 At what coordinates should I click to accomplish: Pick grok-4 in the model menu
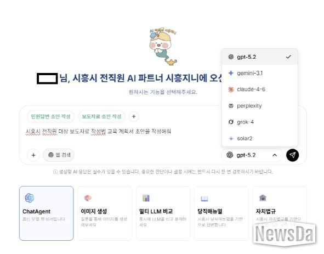click(x=260, y=122)
